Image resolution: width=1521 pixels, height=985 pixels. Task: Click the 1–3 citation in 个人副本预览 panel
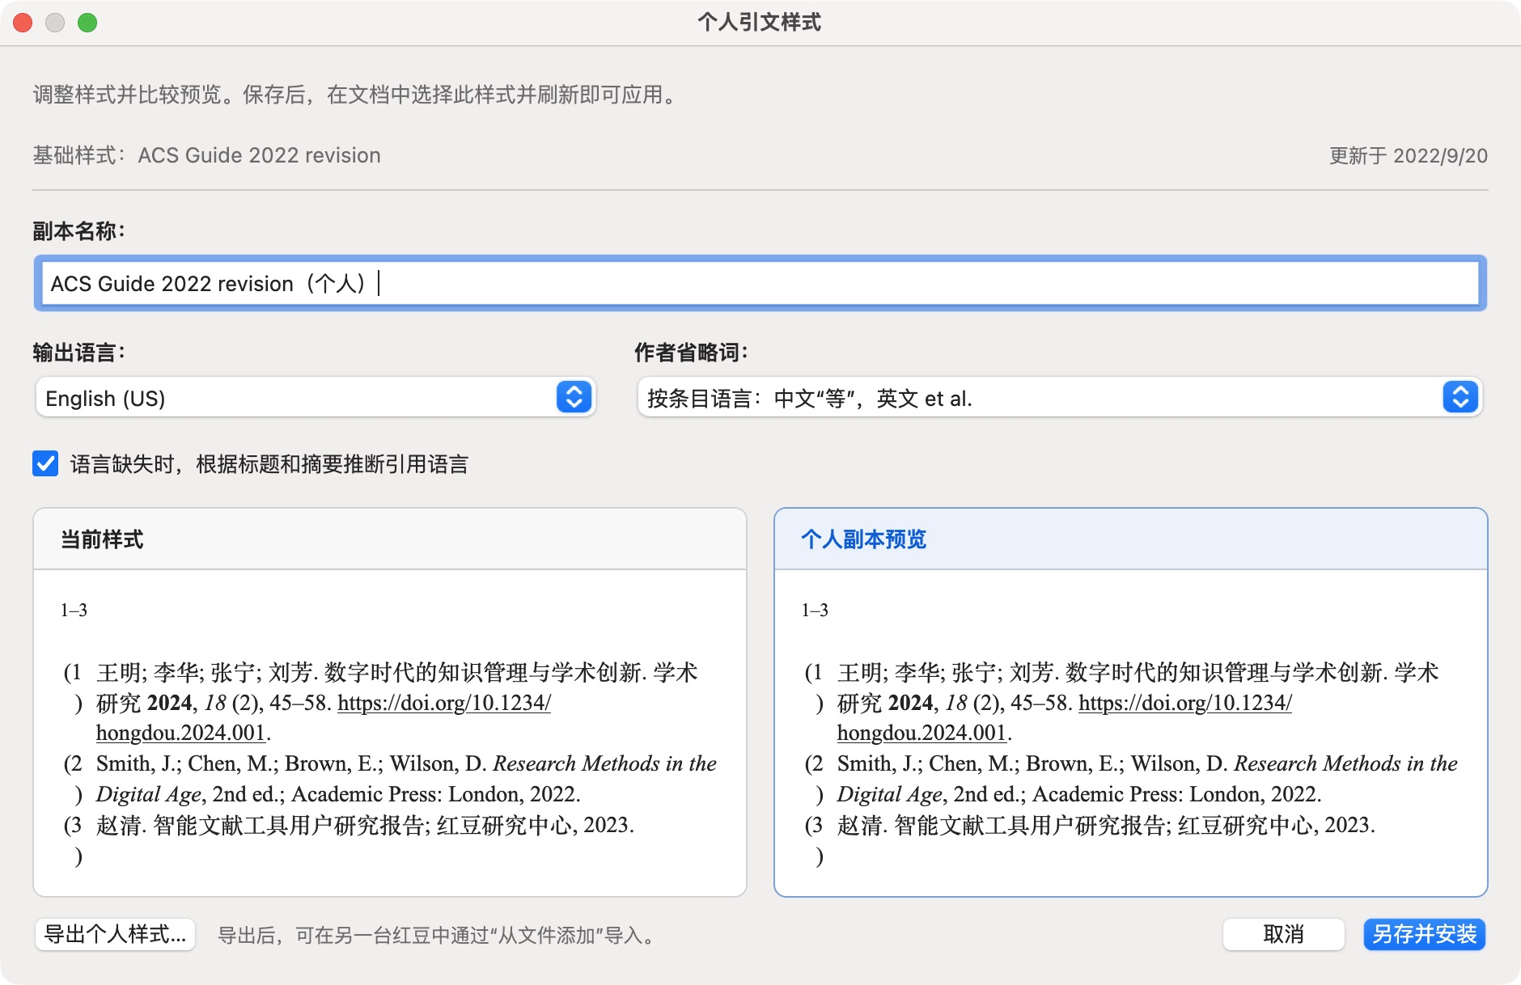815,610
